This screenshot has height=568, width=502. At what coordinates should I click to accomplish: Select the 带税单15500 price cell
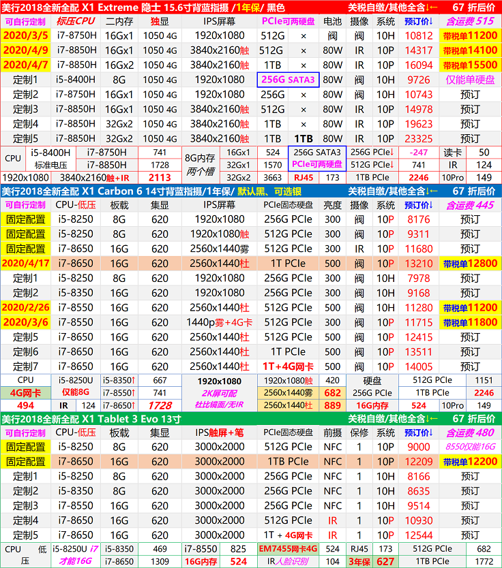point(469,65)
